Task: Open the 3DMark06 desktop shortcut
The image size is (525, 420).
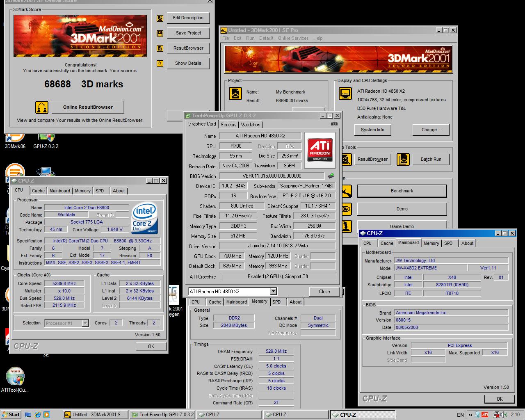Action: 15,140
